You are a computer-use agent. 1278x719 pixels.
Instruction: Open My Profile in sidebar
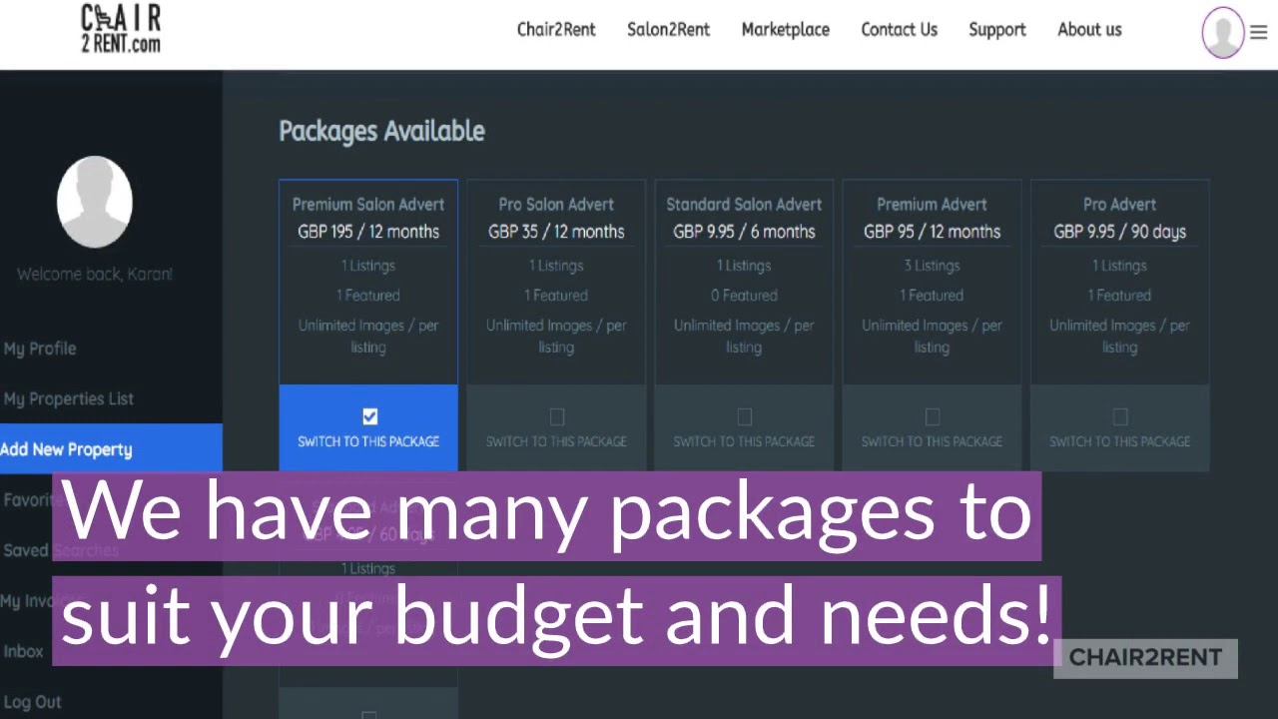pos(40,349)
